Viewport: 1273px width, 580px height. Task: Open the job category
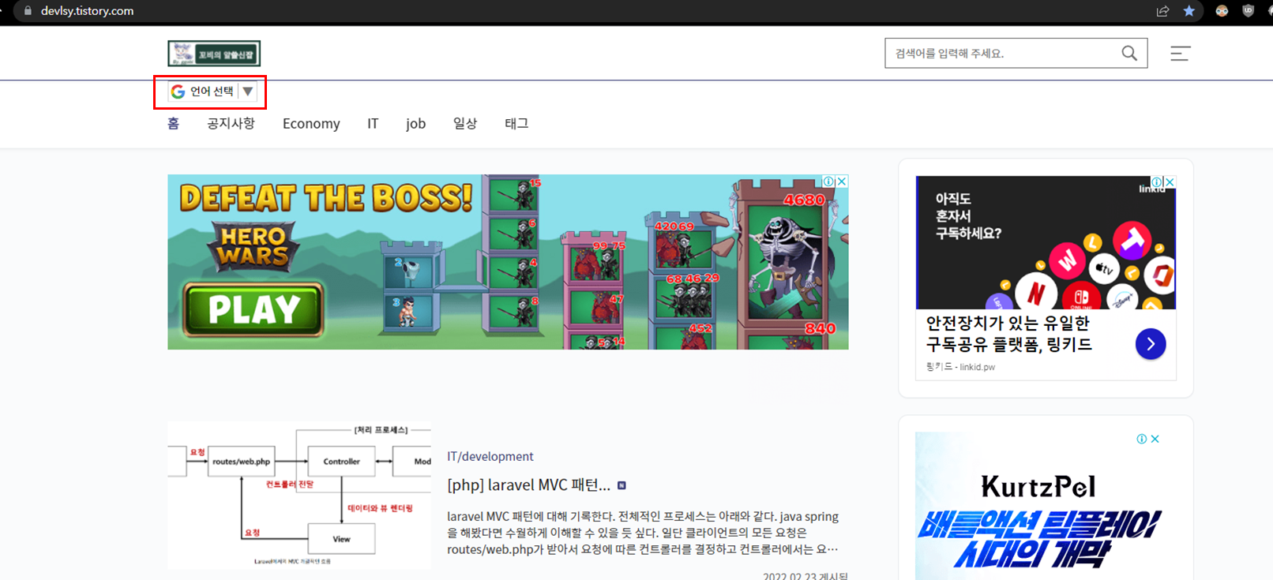416,123
